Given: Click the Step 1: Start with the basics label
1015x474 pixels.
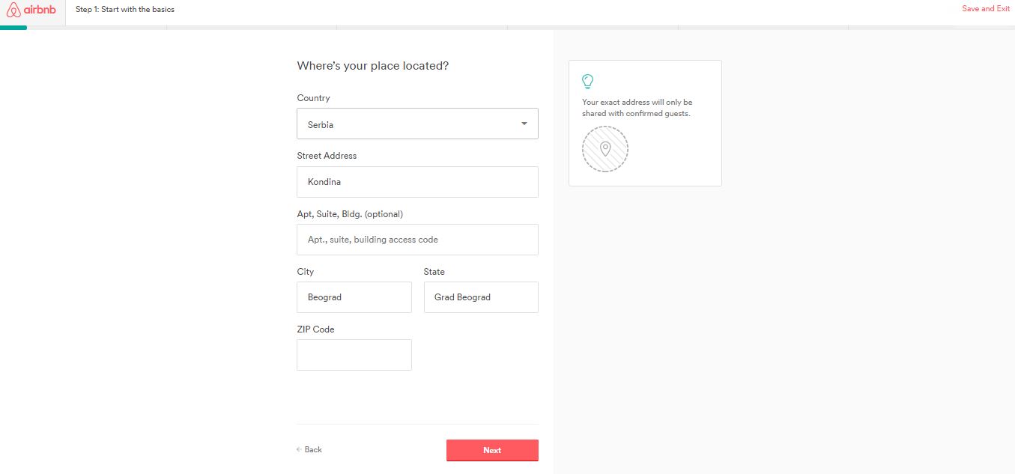Looking at the screenshot, I should click(125, 10).
